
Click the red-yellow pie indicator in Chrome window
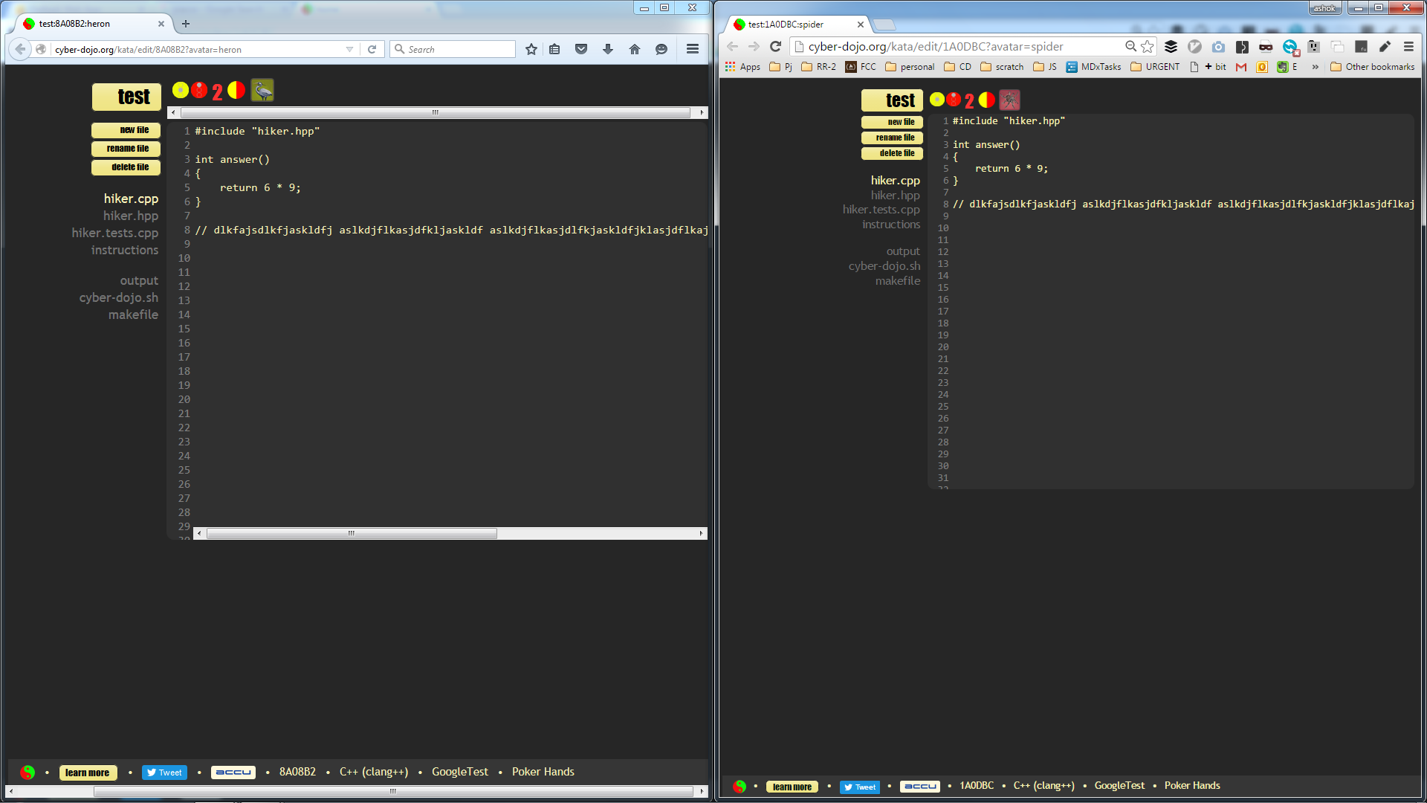(x=987, y=100)
